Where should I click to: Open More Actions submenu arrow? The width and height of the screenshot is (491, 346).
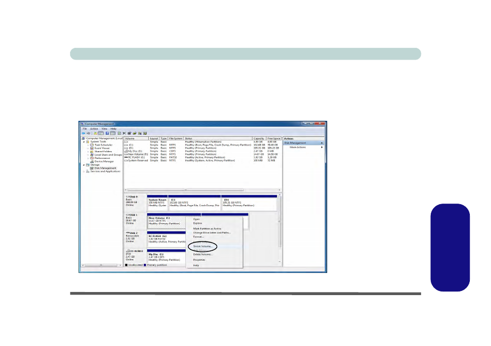pos(322,147)
